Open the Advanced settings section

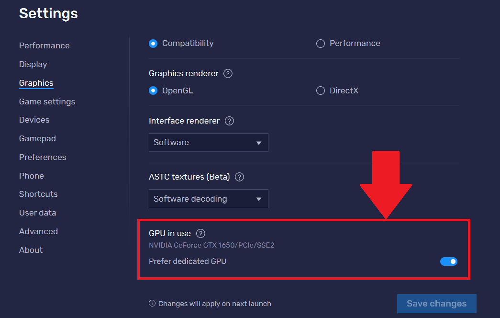pos(38,231)
